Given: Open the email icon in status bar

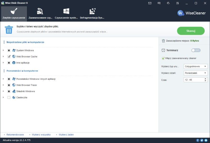Looking at the screenshot, I should (x=206, y=140).
